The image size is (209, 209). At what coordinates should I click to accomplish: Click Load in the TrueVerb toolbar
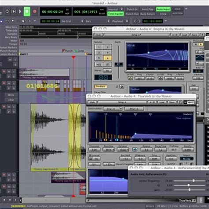pos(162,102)
